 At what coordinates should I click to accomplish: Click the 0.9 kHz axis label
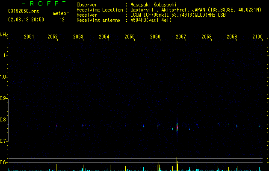click(3, 98)
